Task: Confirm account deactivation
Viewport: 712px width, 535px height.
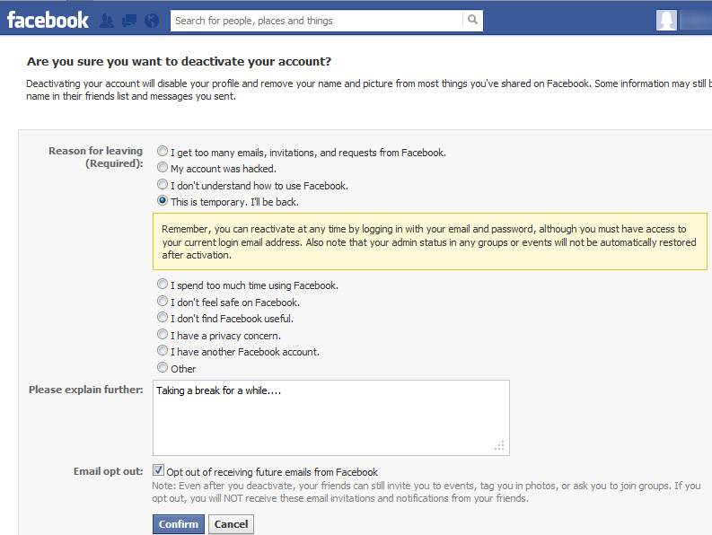Action: tap(179, 524)
